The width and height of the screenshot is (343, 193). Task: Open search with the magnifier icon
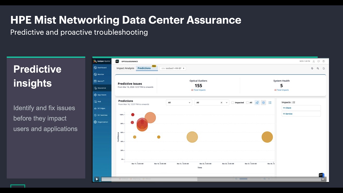coord(318,68)
